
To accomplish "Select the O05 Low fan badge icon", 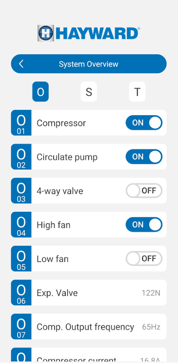I will [x=21, y=259].
